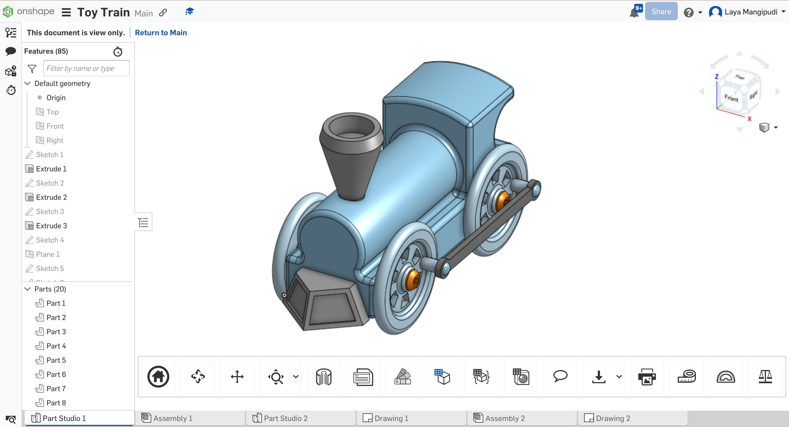Image resolution: width=789 pixels, height=427 pixels.
Task: Toggle the filter funnel icon
Action: 32,68
